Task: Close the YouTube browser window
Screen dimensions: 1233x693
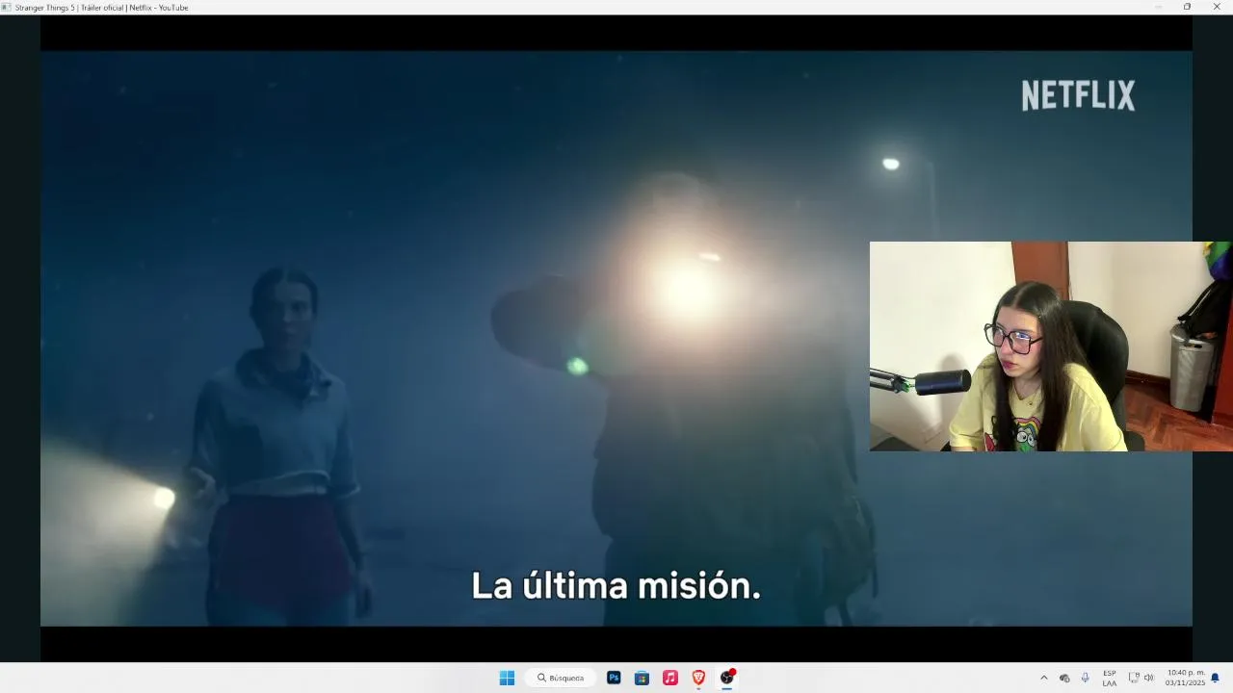Action: (x=1216, y=7)
